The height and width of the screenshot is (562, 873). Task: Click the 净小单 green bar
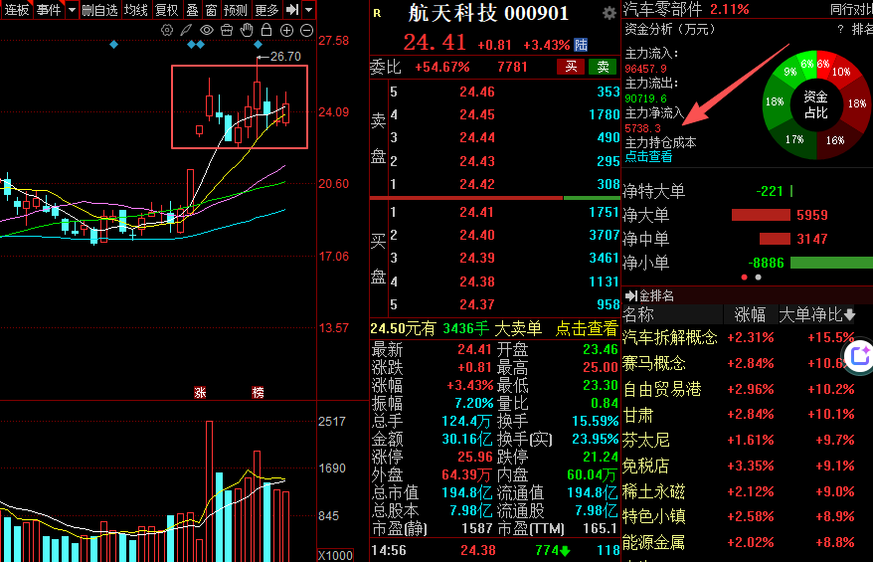pos(832,263)
